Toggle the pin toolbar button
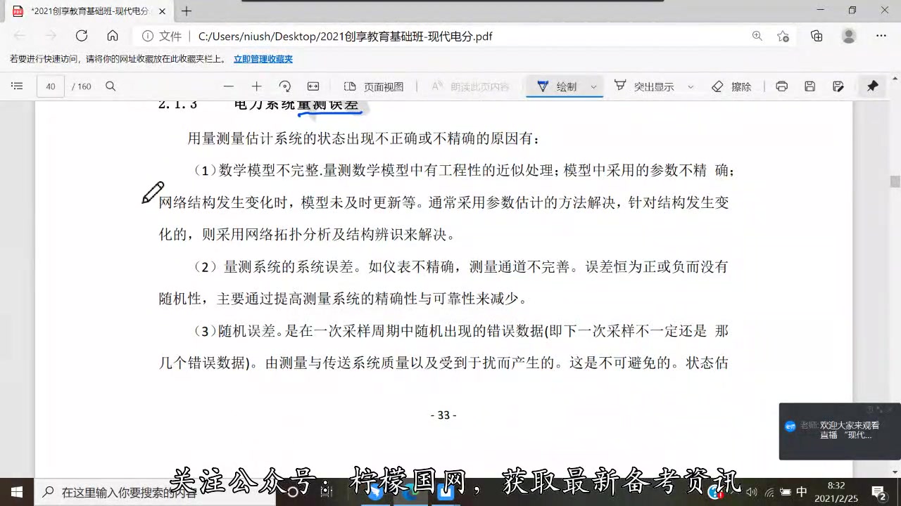Screen dimensions: 901x506 tap(872, 86)
